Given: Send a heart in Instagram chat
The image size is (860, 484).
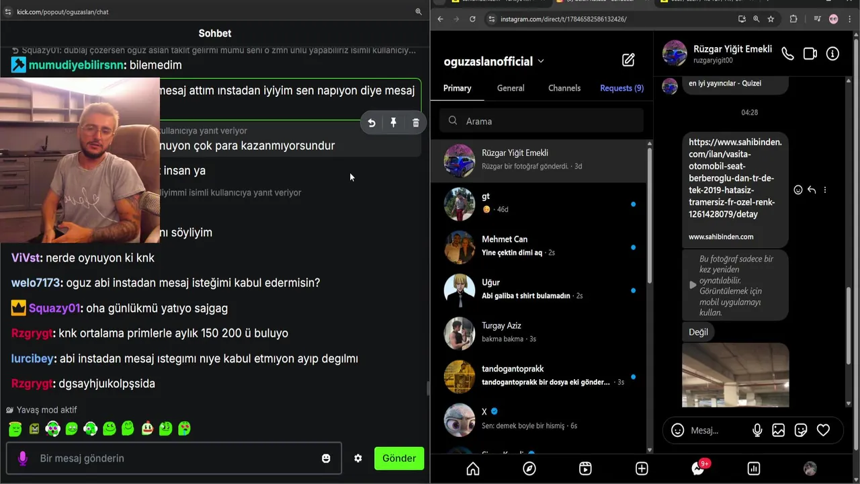Looking at the screenshot, I should point(823,430).
